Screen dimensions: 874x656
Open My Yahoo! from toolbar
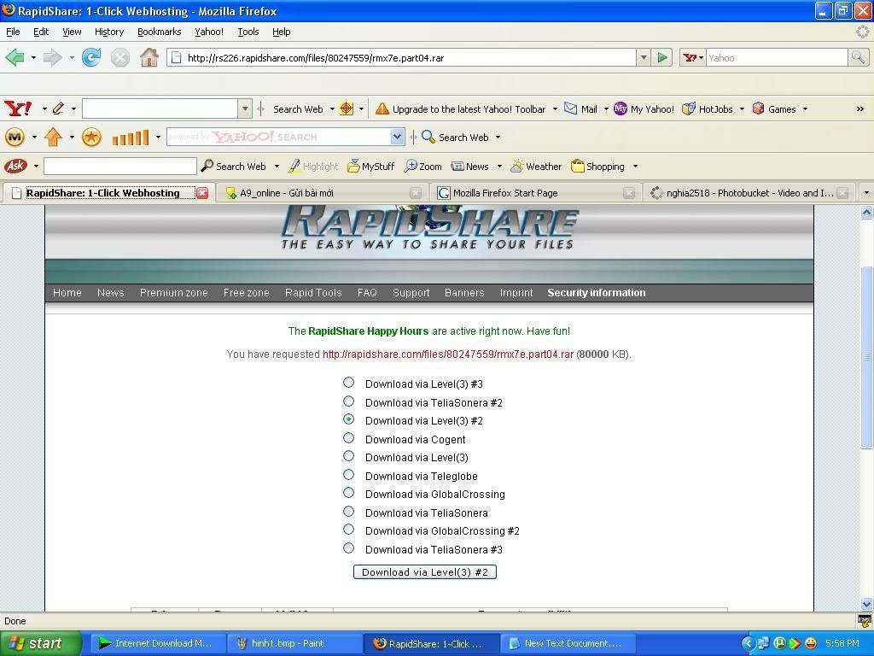pyautogui.click(x=644, y=108)
